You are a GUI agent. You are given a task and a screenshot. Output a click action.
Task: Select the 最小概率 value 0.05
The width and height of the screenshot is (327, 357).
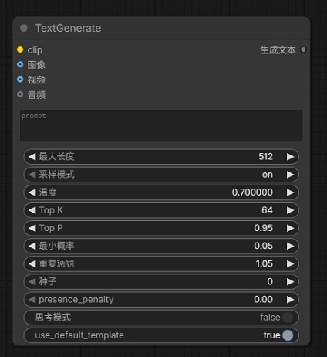pyautogui.click(x=263, y=246)
